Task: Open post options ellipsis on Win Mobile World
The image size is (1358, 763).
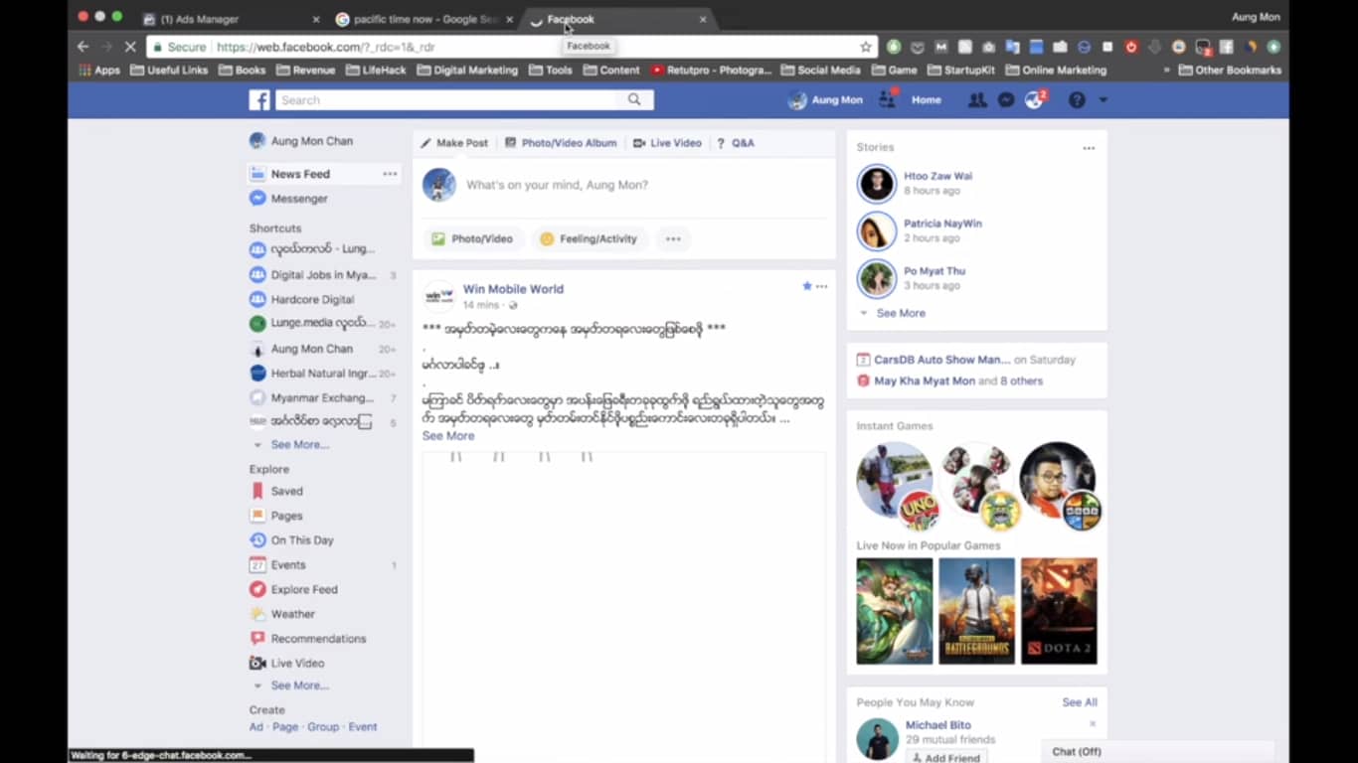Action: (x=821, y=286)
